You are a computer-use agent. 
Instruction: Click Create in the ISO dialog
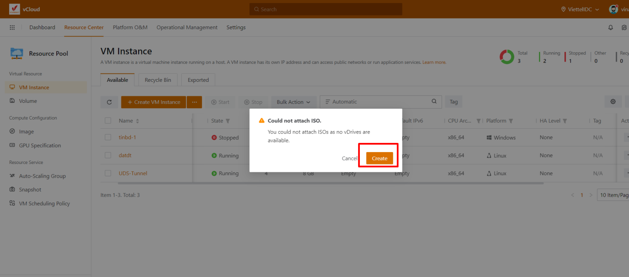(379, 158)
